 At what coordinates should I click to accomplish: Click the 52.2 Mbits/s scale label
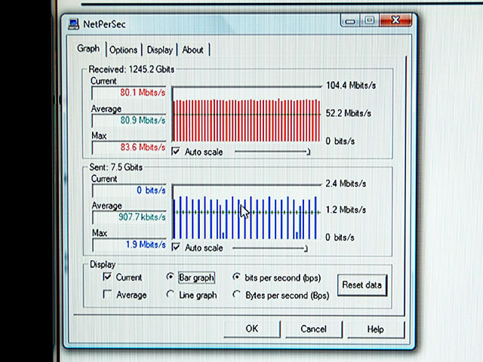click(x=349, y=113)
